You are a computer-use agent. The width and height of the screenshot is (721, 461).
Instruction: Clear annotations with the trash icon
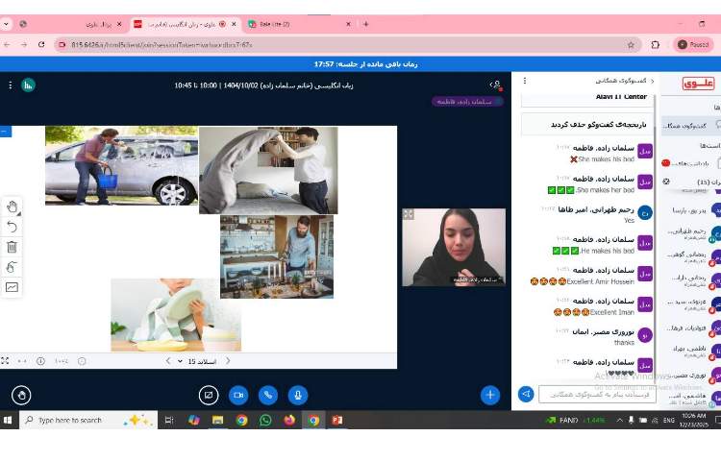12,247
